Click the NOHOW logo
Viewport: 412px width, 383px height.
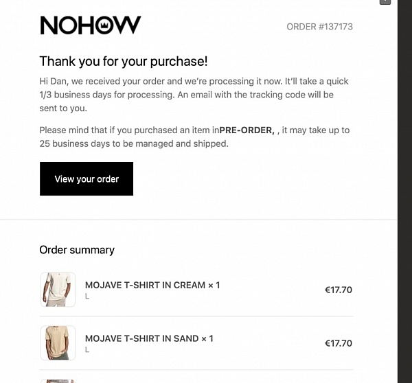click(91, 25)
